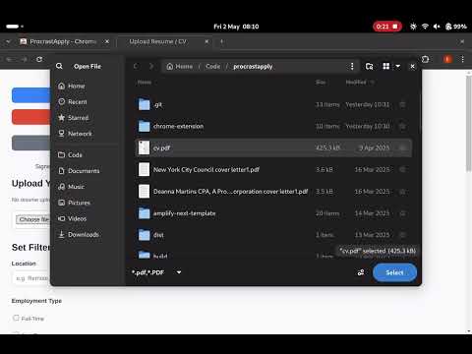Select the .git folder
The image size is (472, 354).
point(273,104)
